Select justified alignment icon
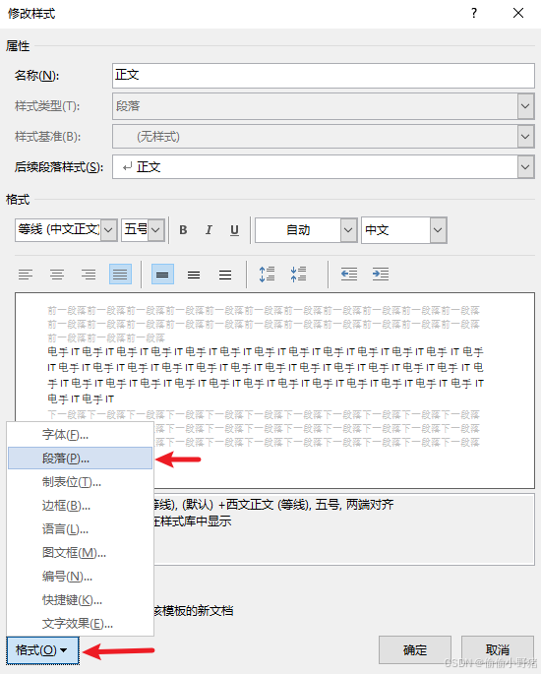 point(120,275)
